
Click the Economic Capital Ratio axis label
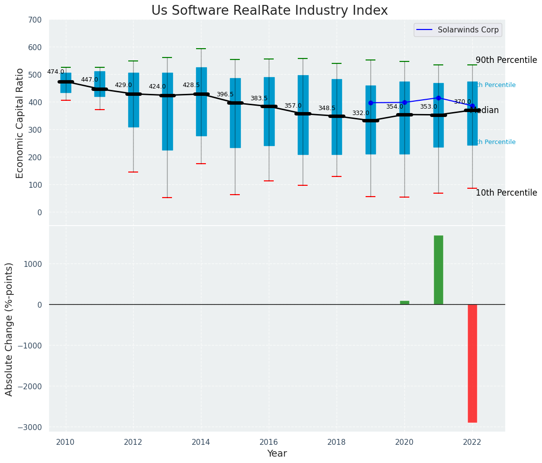pyautogui.click(x=20, y=123)
